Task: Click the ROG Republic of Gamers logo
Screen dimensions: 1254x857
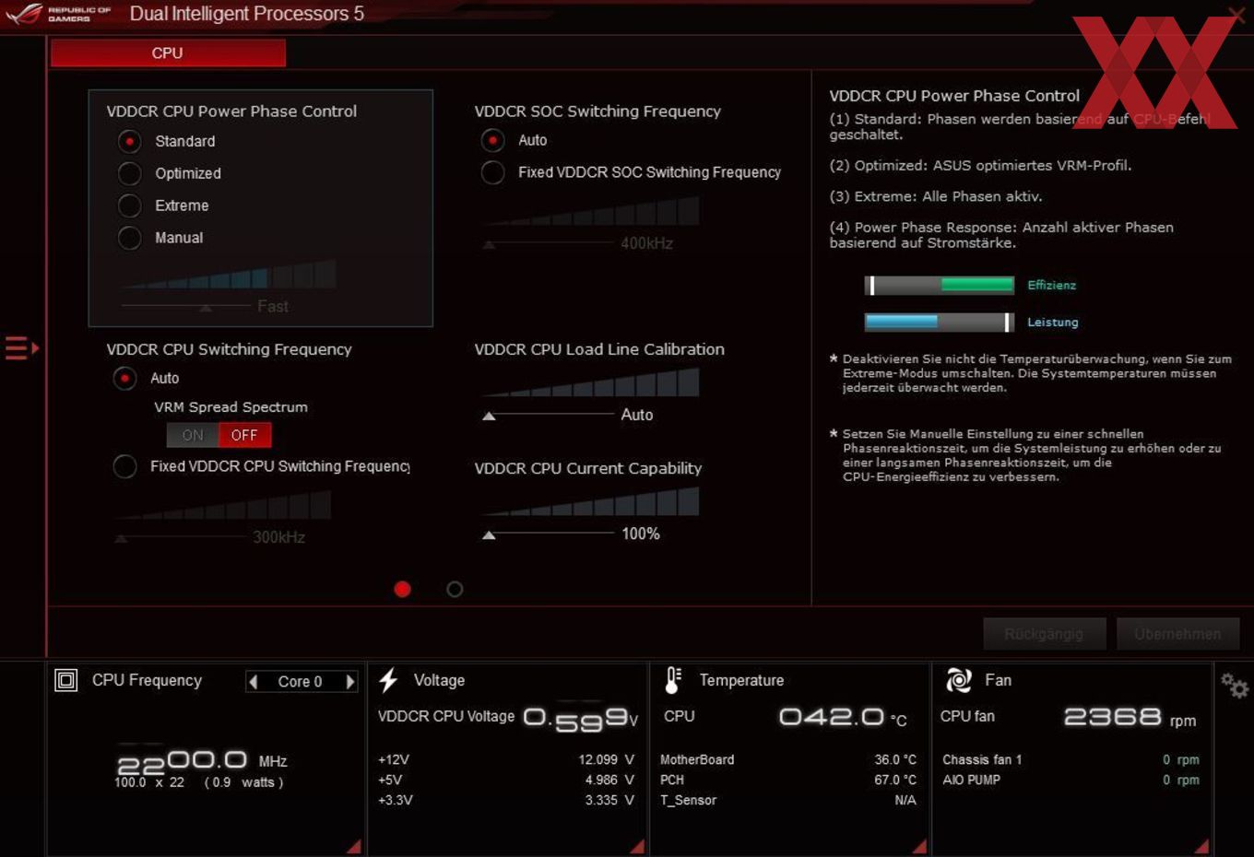Action: pos(58,13)
